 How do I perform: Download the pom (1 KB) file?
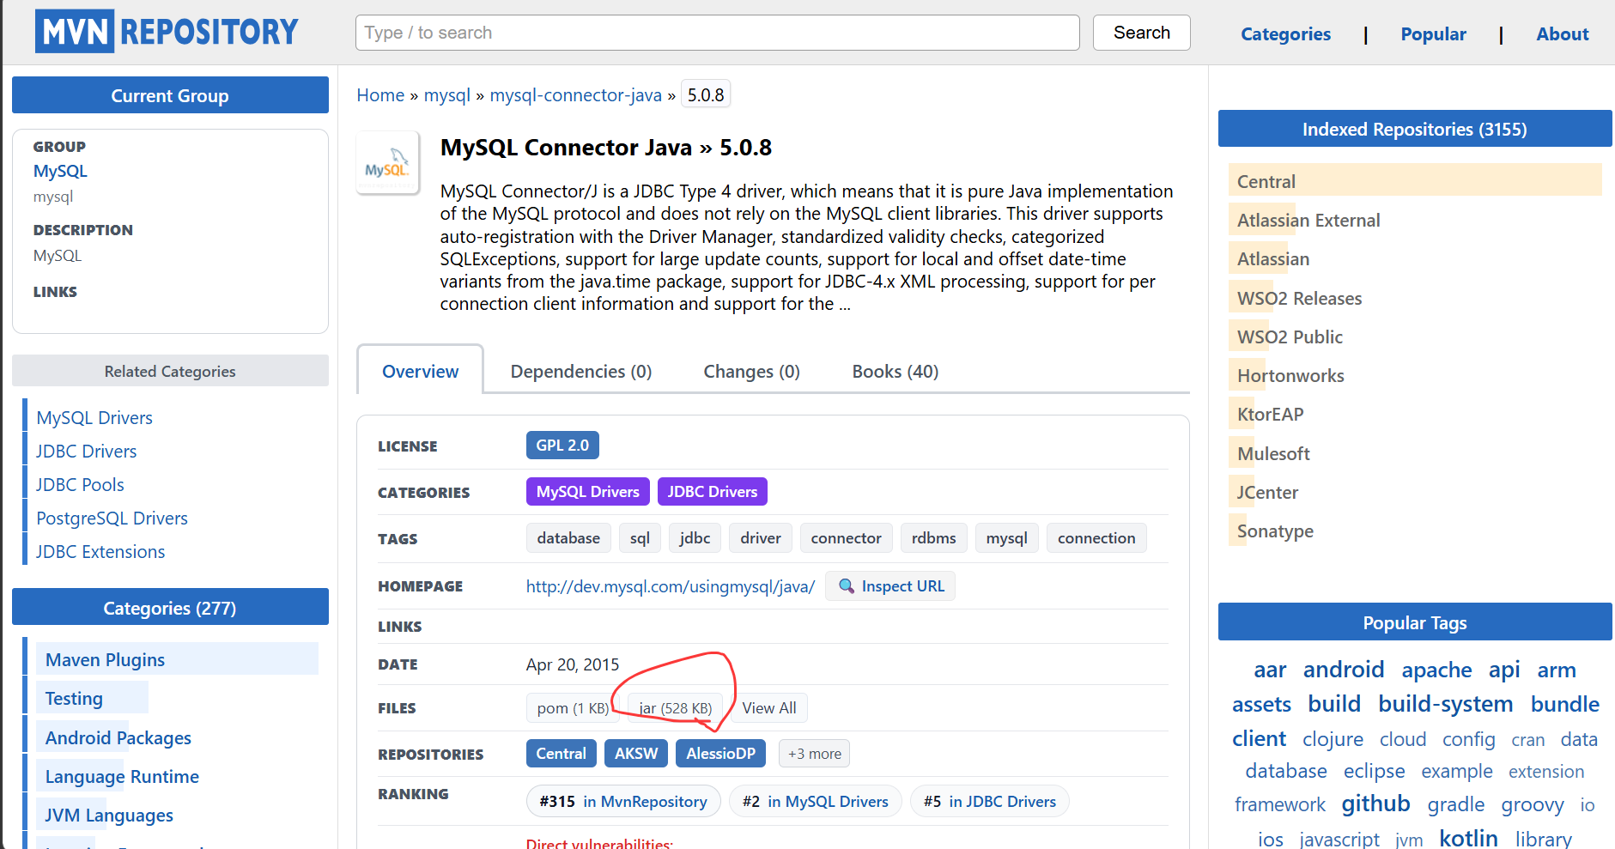(573, 708)
